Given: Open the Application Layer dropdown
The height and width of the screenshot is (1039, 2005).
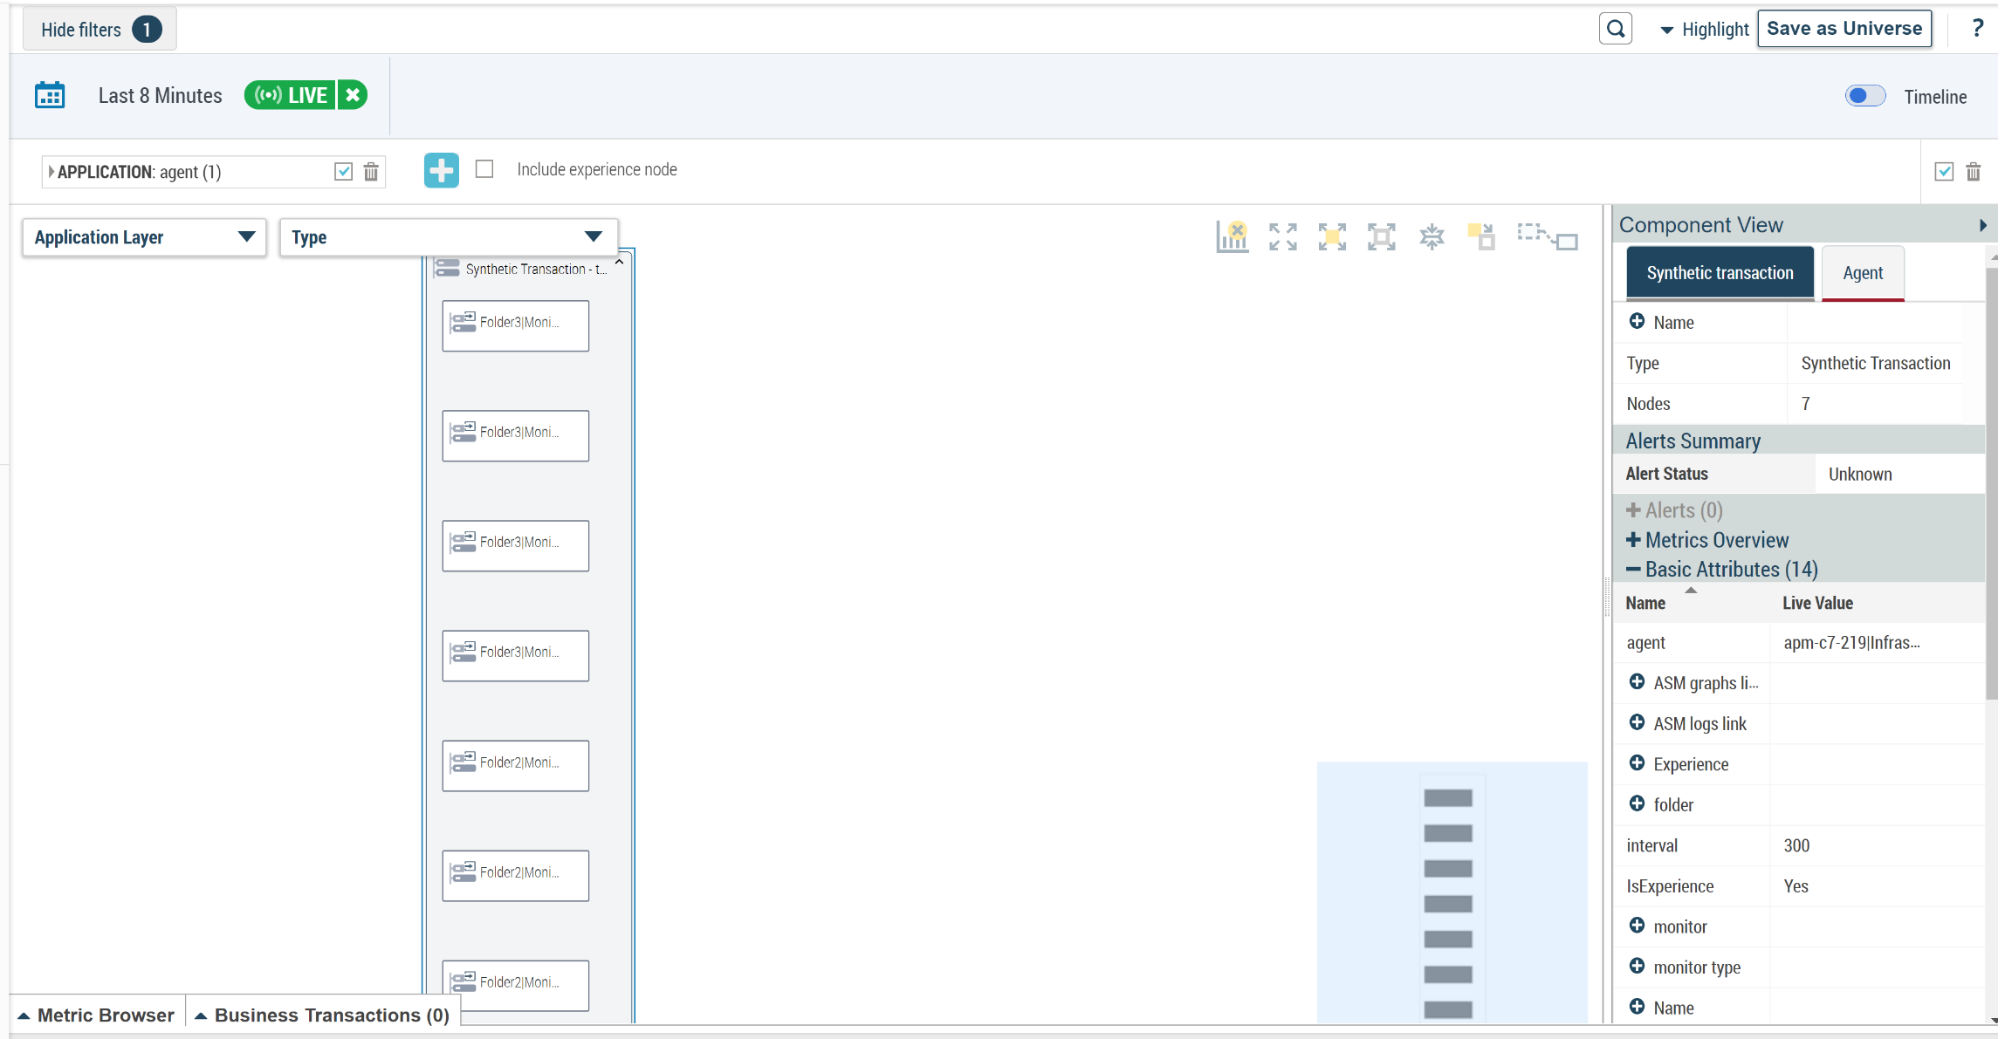Looking at the screenshot, I should pos(144,237).
